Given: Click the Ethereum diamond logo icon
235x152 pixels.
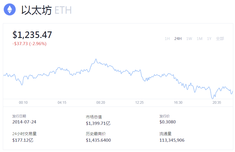Looking at the screenshot, I should pos(10,10).
